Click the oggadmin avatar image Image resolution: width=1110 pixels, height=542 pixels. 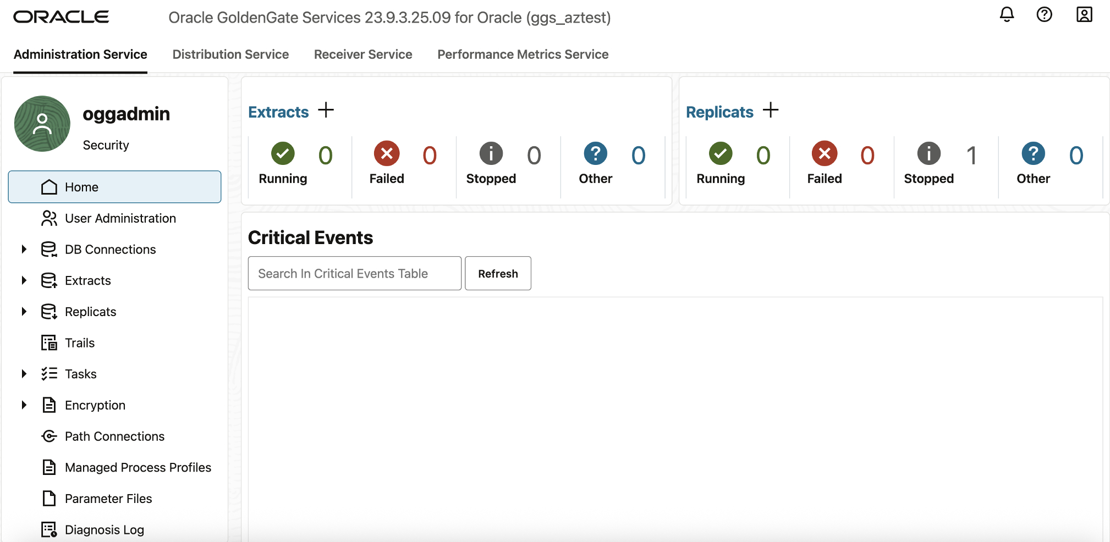tap(42, 124)
